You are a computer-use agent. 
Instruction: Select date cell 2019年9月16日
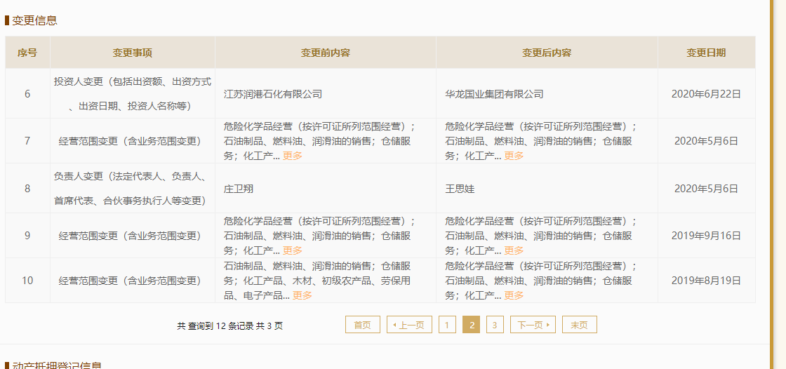coord(706,236)
